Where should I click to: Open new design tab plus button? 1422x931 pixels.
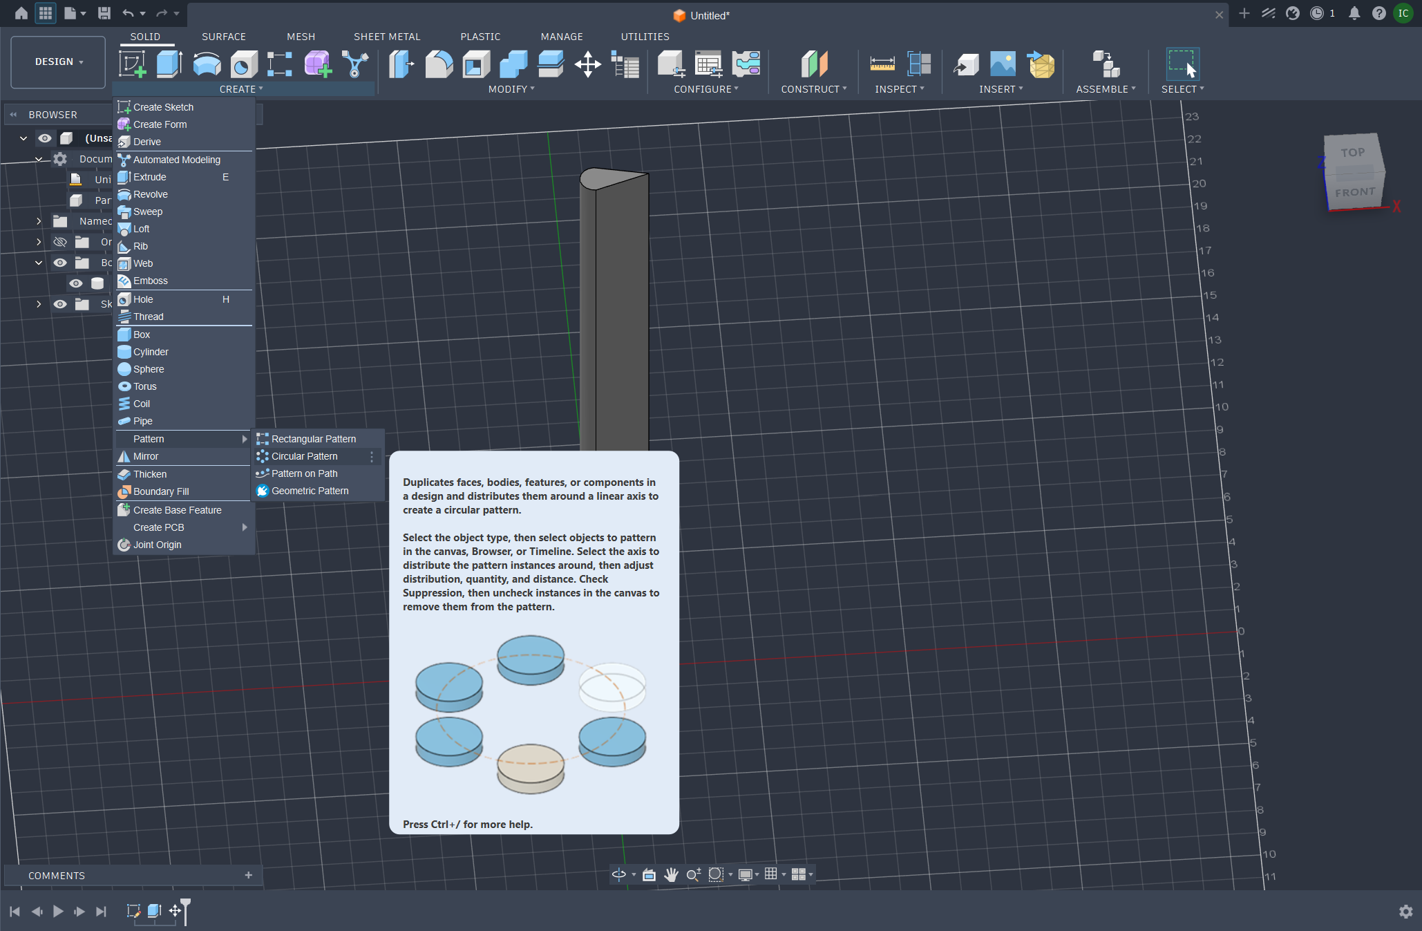1244,13
